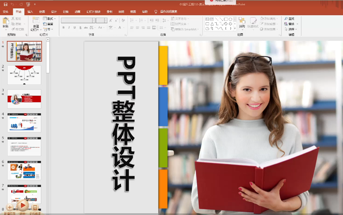Expand the shapes gallery more arrow

click(x=235, y=29)
